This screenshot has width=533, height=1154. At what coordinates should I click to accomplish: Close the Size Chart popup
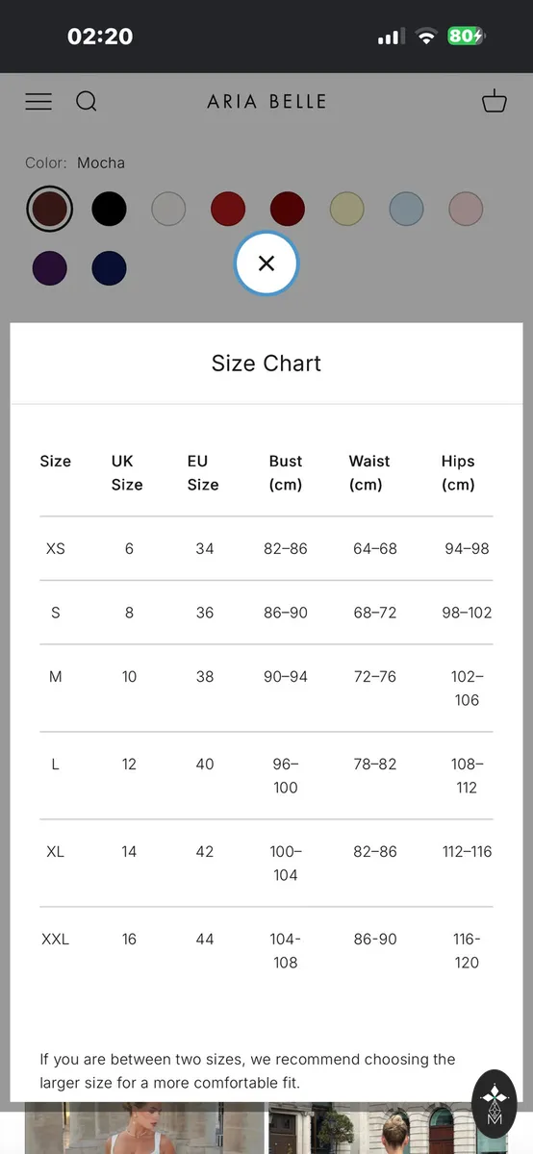[266, 263]
